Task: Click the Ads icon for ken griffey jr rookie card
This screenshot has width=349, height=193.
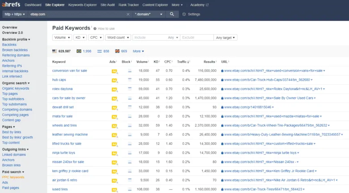Action: coord(115,172)
